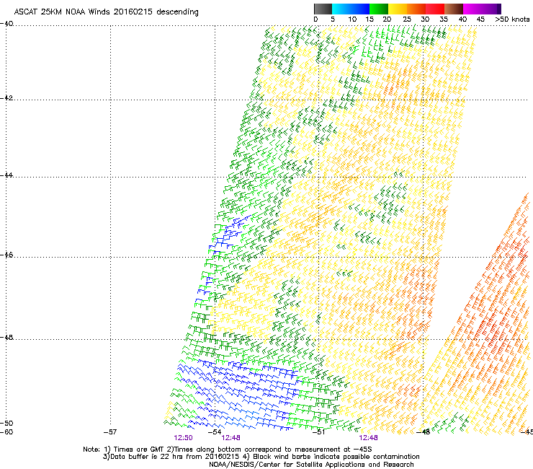
Task: Click the '-51' longitude axis label
Action: tap(318, 432)
